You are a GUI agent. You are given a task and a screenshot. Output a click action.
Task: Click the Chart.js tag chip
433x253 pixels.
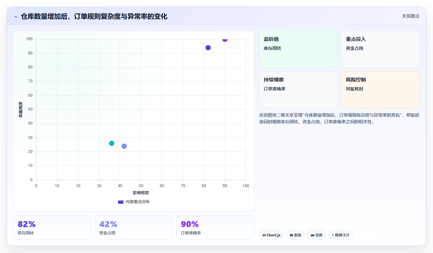pos(271,235)
